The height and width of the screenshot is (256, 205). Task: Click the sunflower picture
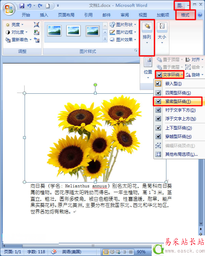click(95, 138)
